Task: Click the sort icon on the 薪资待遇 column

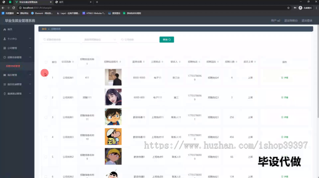Action: pos(144,62)
